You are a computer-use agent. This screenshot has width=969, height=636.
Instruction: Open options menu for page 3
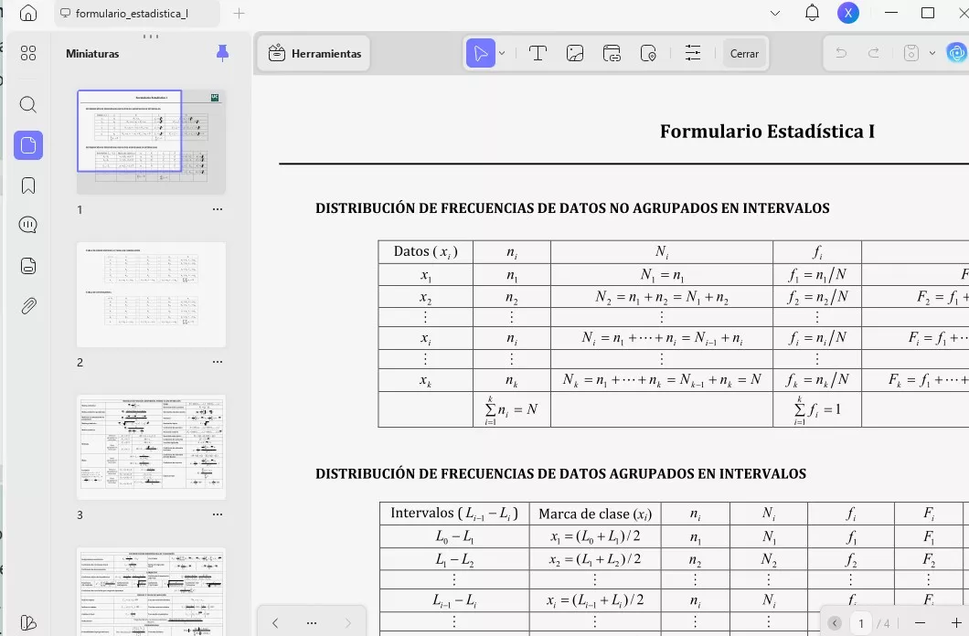[218, 514]
